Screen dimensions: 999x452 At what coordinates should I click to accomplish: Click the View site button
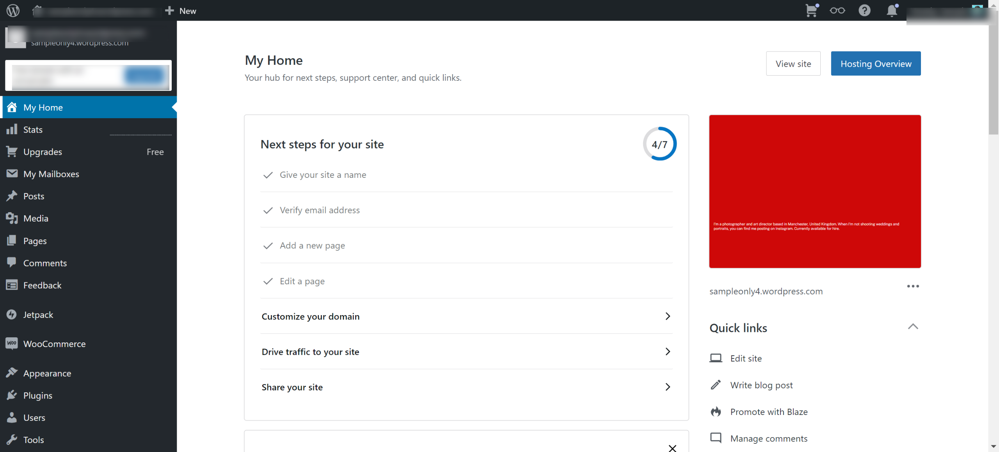[x=793, y=64]
